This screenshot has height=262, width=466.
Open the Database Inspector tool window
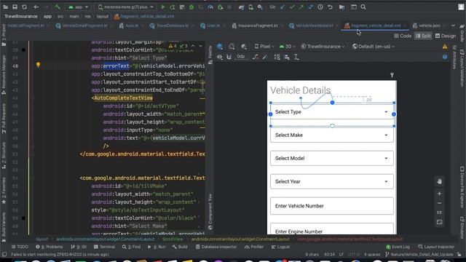pyautogui.click(x=216, y=247)
